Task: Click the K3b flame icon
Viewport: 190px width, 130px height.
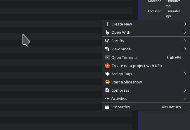Action: point(107,66)
